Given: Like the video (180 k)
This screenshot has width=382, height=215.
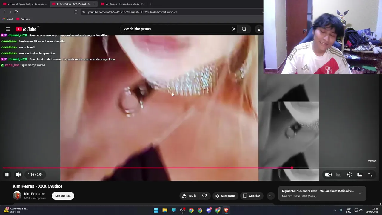Looking at the screenshot, I should click(188, 196).
